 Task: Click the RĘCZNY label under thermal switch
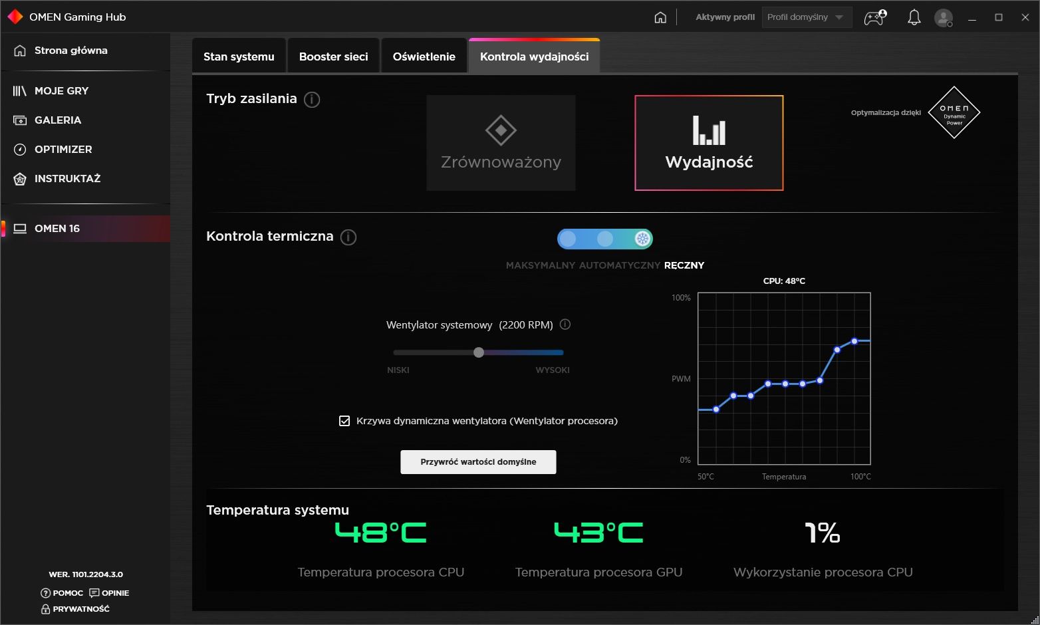(684, 265)
